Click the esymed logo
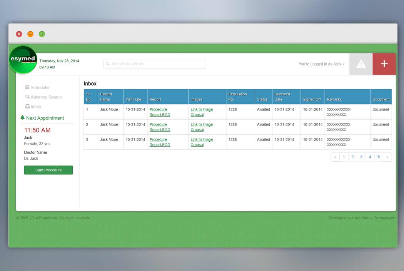 [23, 60]
